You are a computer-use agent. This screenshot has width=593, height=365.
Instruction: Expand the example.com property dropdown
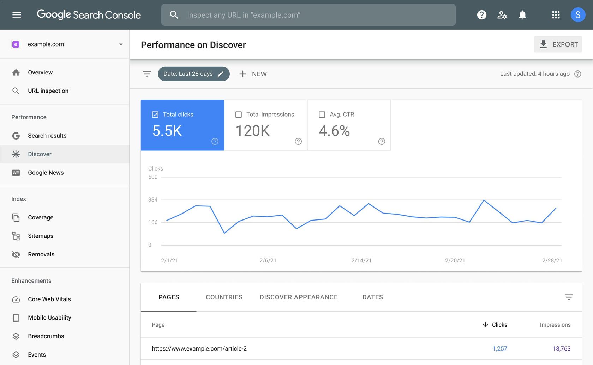[x=121, y=44]
